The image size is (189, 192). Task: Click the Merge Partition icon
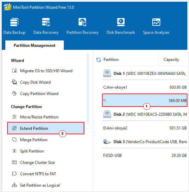(x=14, y=139)
